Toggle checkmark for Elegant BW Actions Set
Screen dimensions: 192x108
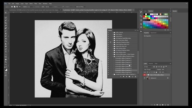(x=108, y=46)
